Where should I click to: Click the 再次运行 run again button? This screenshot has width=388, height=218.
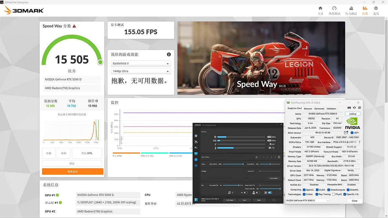tap(73, 171)
